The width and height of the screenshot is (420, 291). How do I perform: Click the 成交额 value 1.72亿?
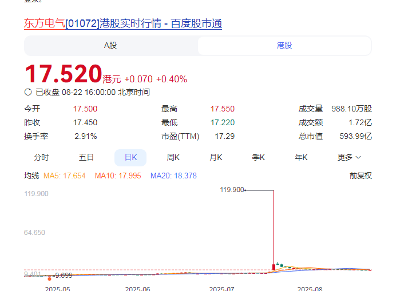click(360, 122)
